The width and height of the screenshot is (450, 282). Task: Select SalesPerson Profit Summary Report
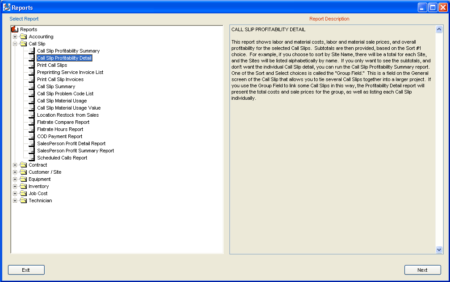[75, 151]
